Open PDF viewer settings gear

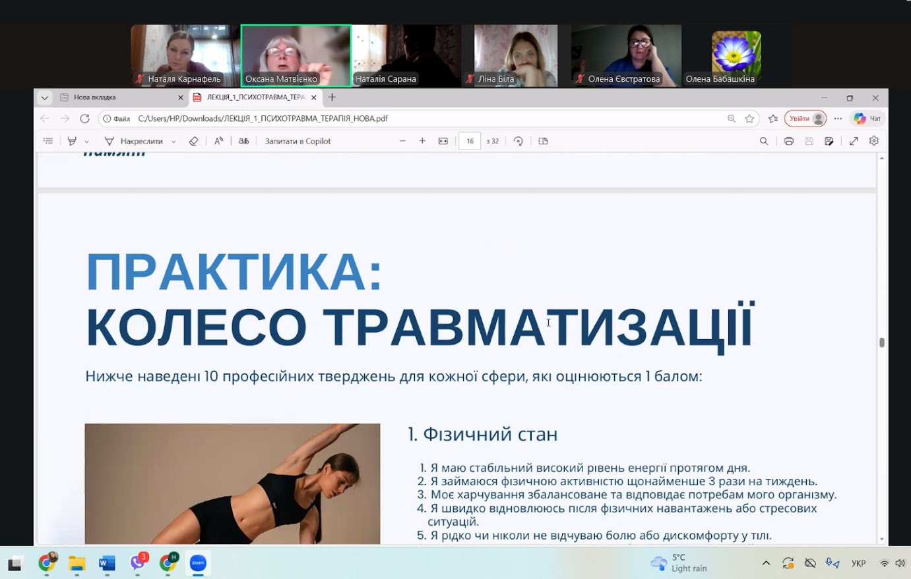[x=874, y=141]
